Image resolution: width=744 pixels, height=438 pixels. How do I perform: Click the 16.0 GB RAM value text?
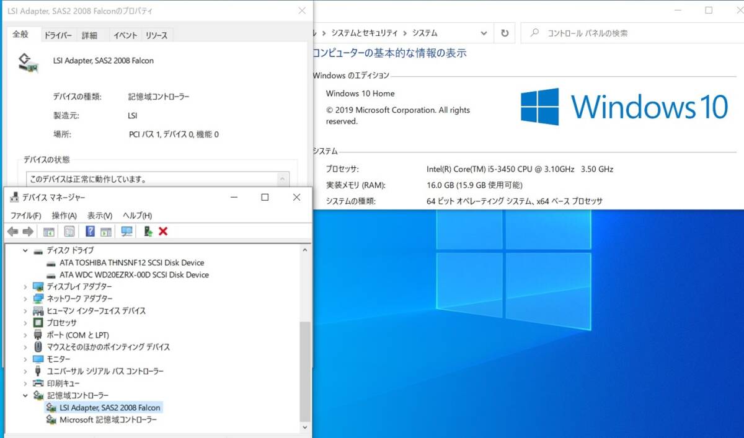click(x=474, y=185)
